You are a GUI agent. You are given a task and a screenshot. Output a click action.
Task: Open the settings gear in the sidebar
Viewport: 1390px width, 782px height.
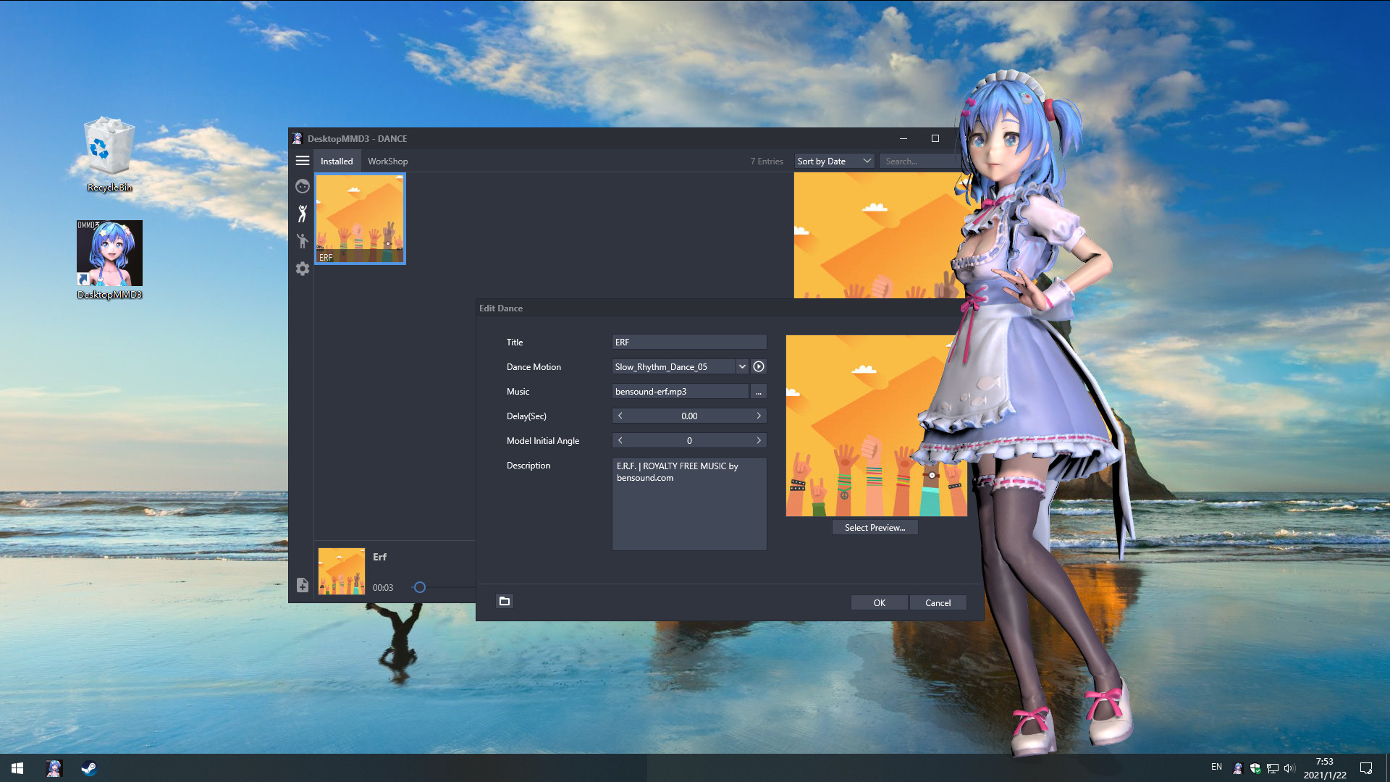point(303,269)
